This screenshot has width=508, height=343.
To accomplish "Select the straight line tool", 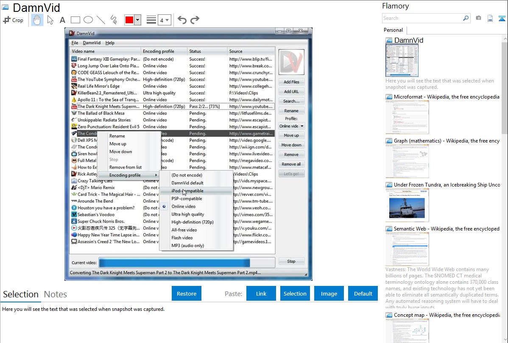I will coord(101,20).
